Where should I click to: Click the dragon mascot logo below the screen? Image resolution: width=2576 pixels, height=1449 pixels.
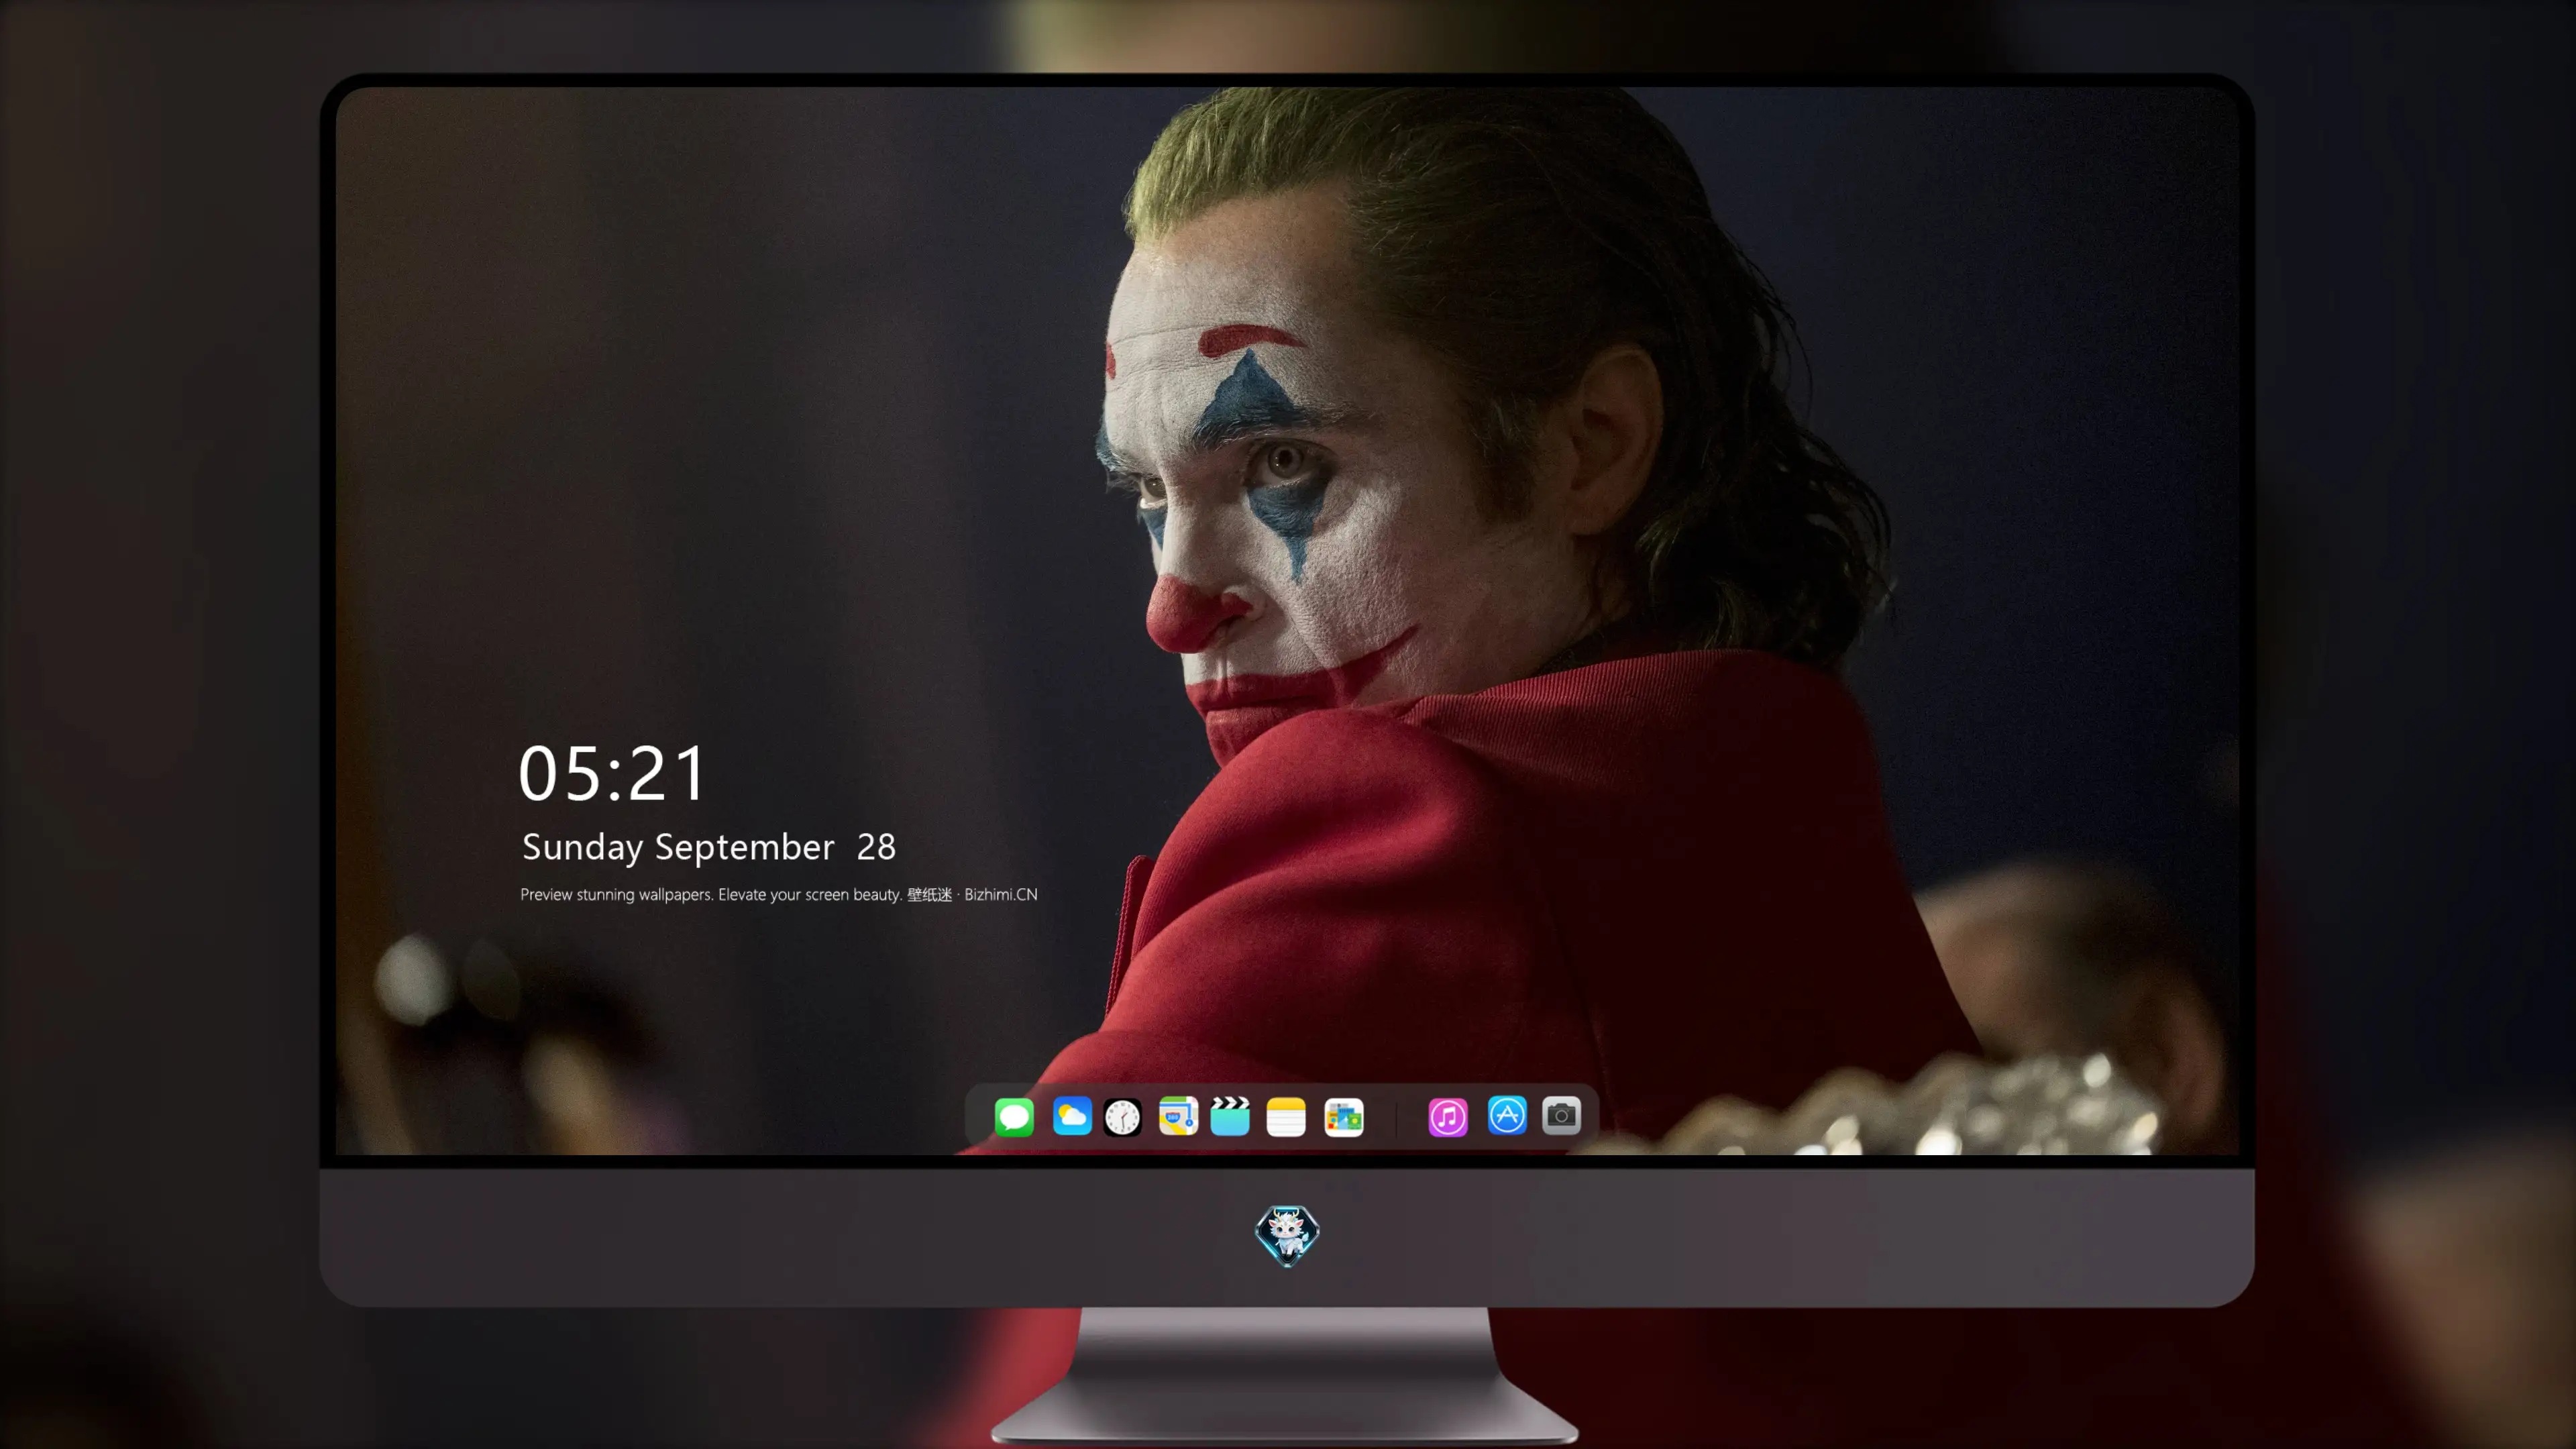pyautogui.click(x=1287, y=1235)
